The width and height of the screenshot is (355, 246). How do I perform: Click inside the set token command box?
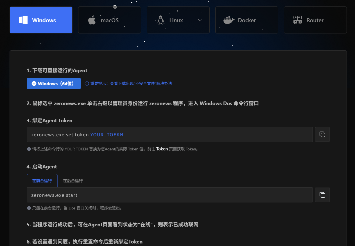click(x=169, y=134)
